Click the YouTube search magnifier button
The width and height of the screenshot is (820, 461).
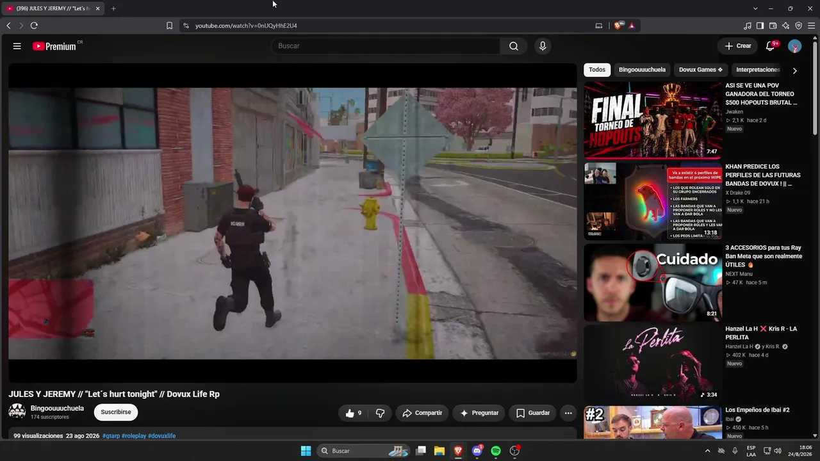pos(514,46)
